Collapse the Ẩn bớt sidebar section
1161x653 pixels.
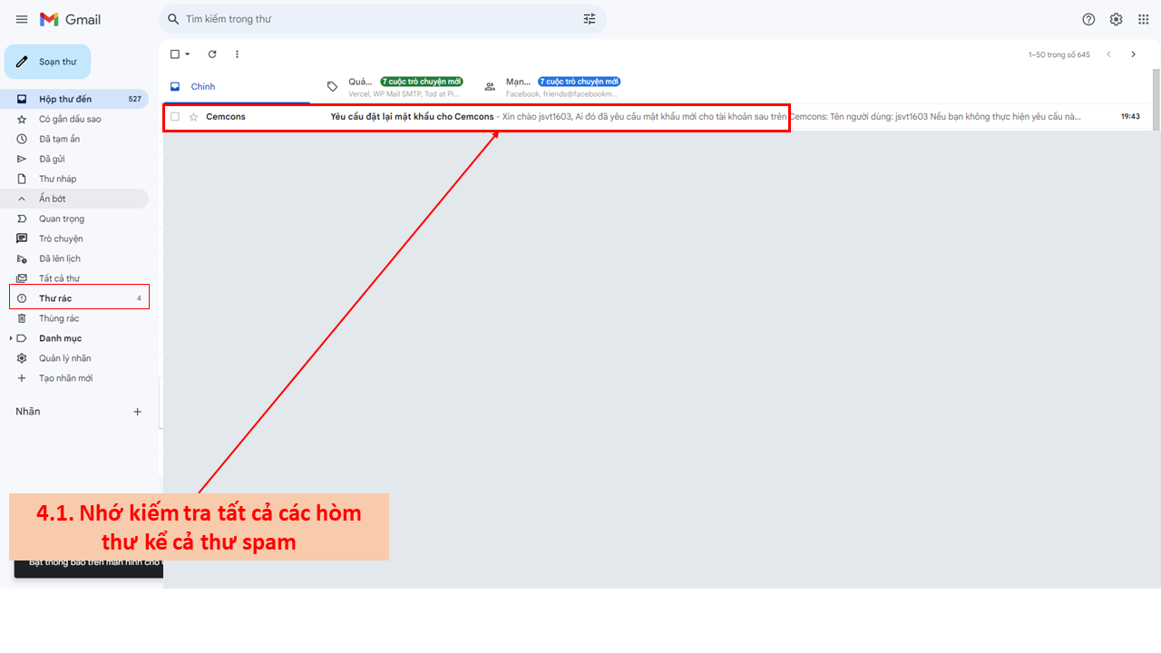52,199
